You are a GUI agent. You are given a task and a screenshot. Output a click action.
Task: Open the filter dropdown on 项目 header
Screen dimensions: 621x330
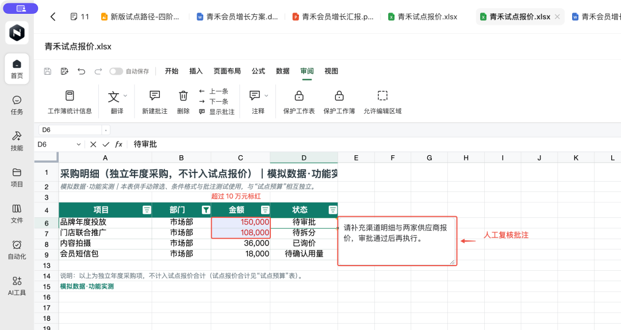147,210
